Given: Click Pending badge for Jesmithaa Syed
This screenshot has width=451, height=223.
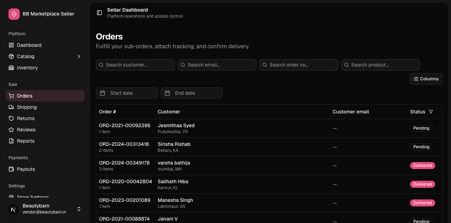Looking at the screenshot, I should point(421,128).
